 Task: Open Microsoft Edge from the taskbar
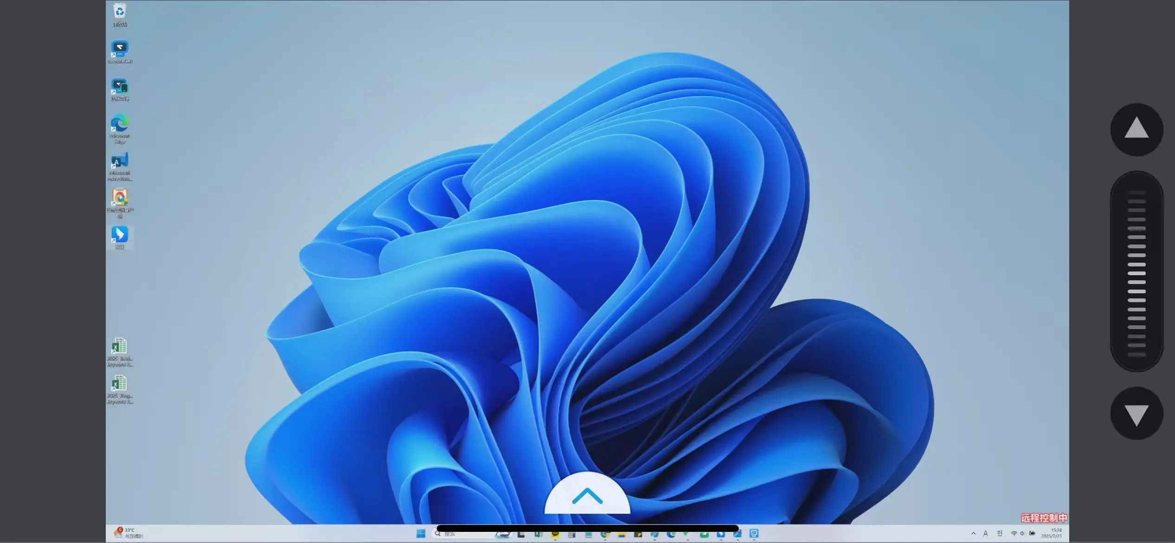[x=671, y=534]
